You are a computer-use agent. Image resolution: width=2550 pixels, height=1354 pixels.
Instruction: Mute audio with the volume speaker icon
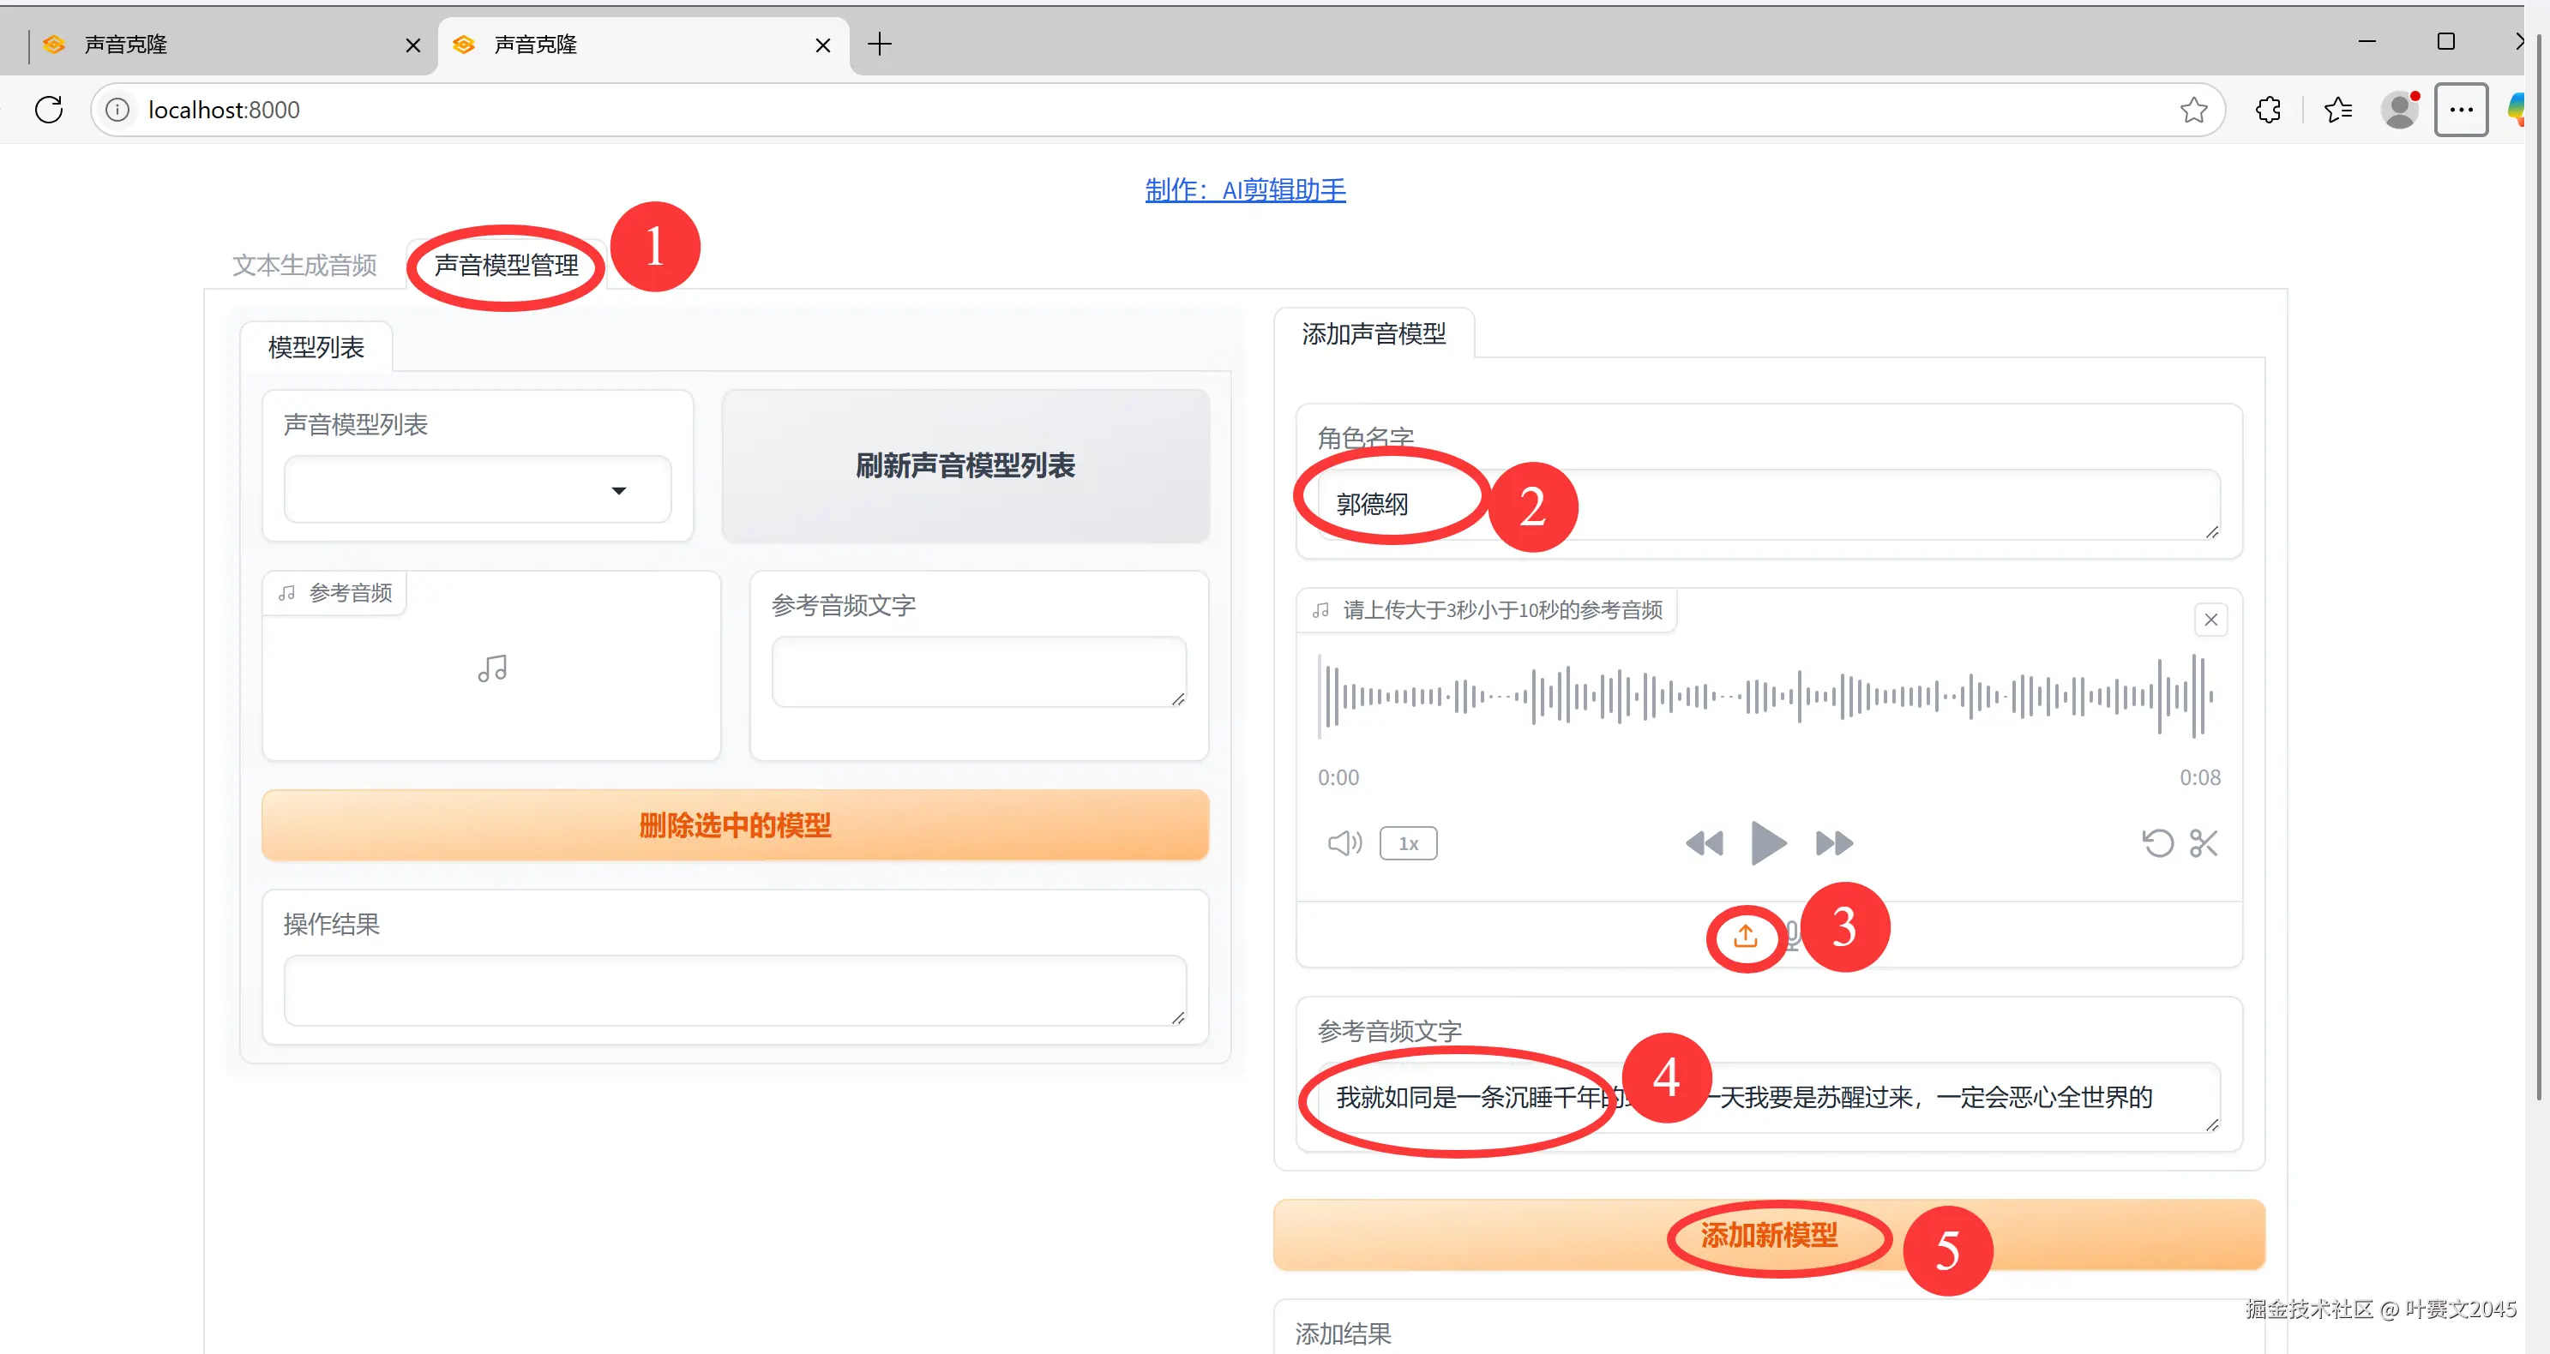[x=1344, y=842]
